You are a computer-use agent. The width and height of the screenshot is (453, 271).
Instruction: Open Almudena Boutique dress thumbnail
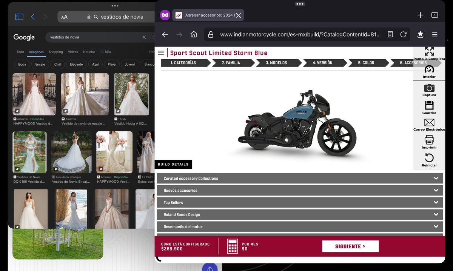coord(71,152)
